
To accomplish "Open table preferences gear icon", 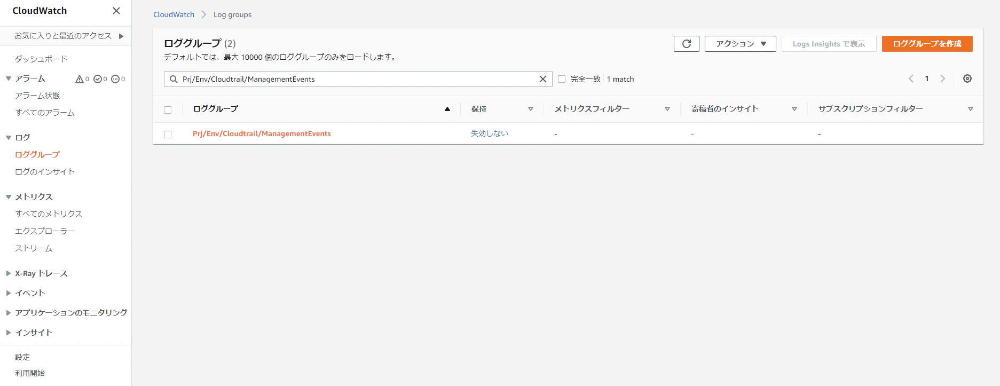I will tap(967, 78).
